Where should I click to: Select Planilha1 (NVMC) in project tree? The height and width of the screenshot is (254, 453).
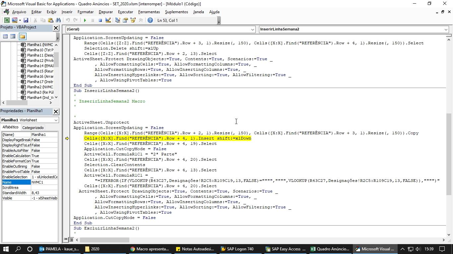click(x=40, y=45)
